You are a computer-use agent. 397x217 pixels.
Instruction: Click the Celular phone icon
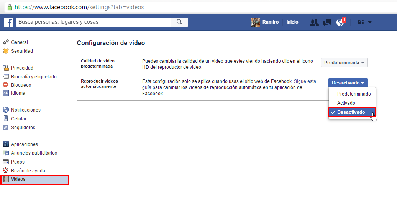[x=6, y=118]
